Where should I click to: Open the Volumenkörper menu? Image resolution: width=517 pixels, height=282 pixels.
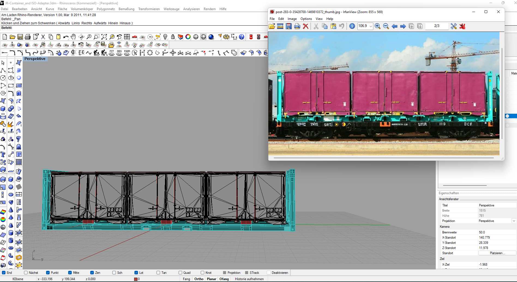click(82, 9)
